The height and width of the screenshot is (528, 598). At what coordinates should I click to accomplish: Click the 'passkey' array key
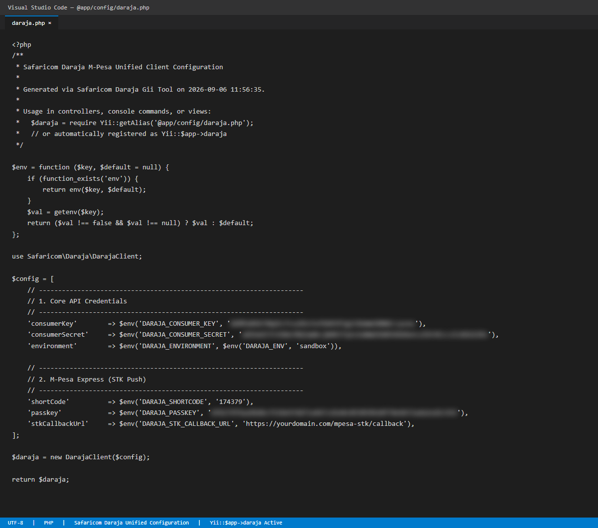coord(44,412)
